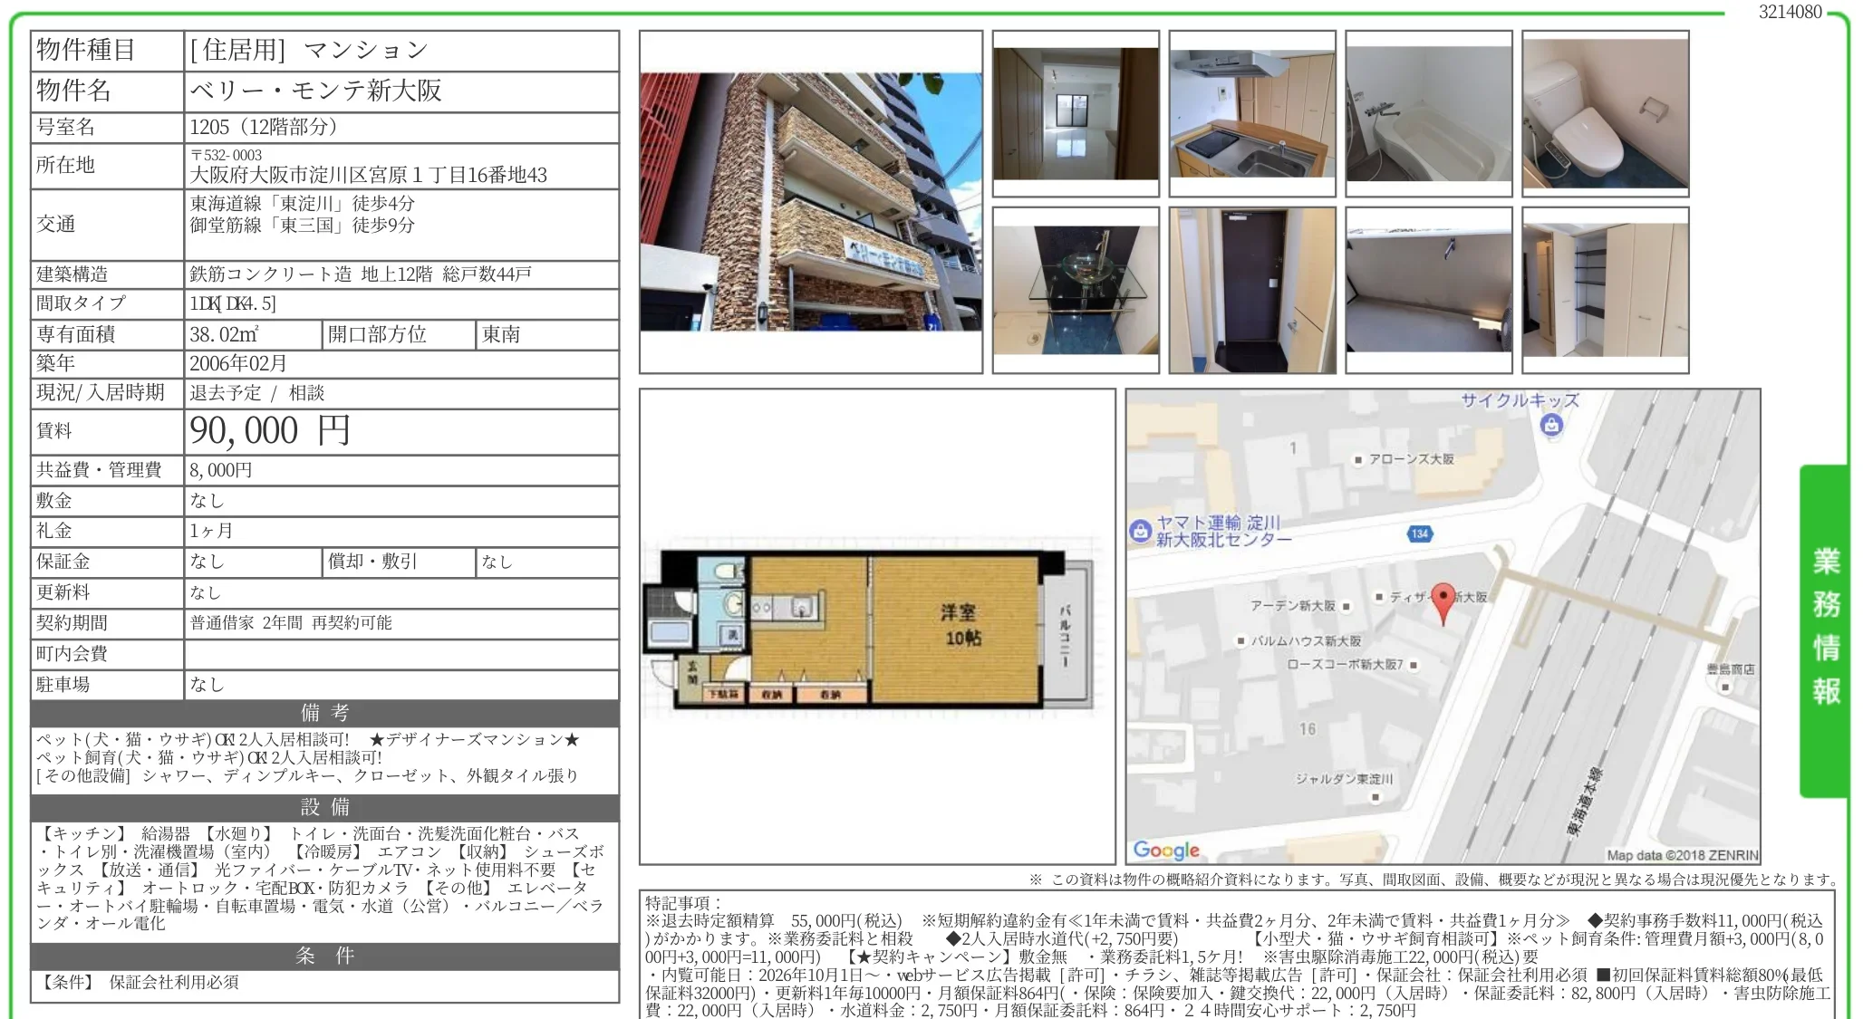Open the glass washbasin photo thumbnail
The height and width of the screenshot is (1019, 1863).
tap(1076, 290)
